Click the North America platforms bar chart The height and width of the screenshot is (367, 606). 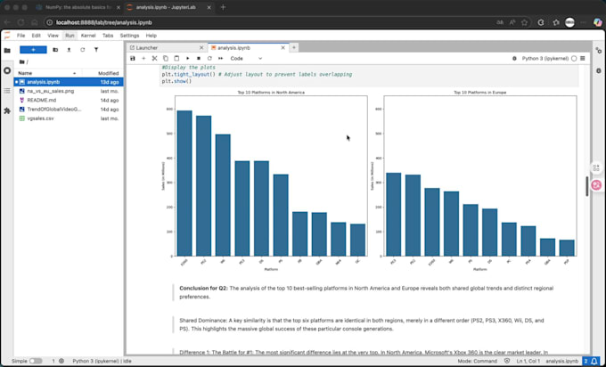tap(264, 181)
